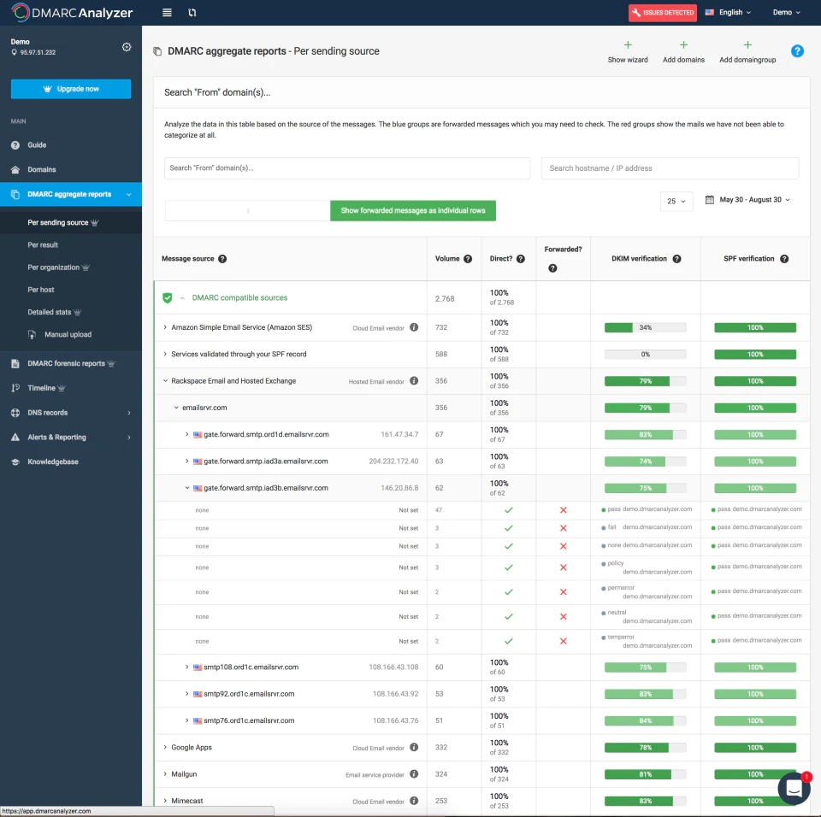This screenshot has height=817, width=821.
Task: Click the Volume column help icon
Action: tap(468, 259)
